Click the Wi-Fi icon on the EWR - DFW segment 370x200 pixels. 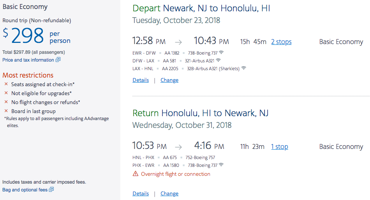coord(221,52)
